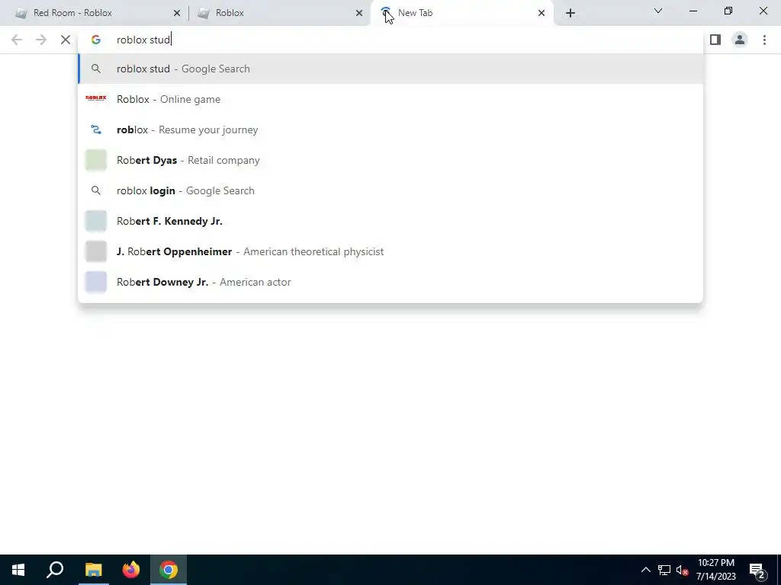781x585 pixels.
Task: Stop loading the page with X button
Action: click(x=66, y=40)
